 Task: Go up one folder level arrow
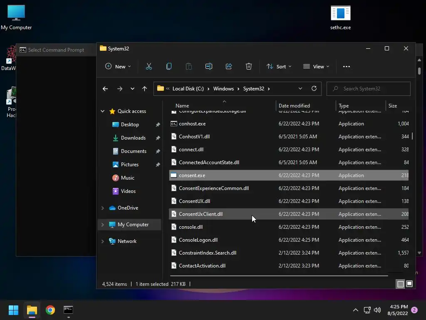pyautogui.click(x=144, y=89)
